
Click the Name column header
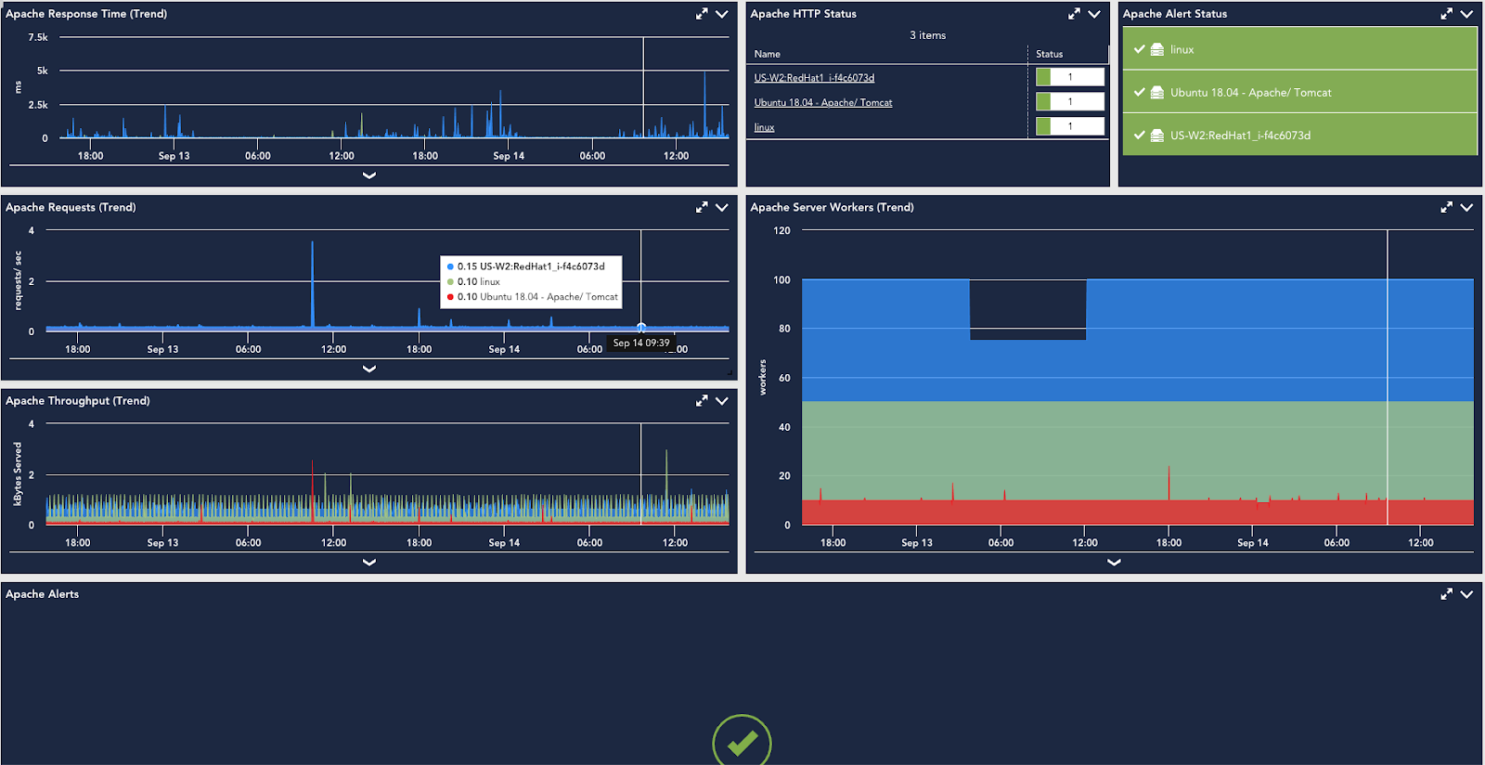coord(768,54)
